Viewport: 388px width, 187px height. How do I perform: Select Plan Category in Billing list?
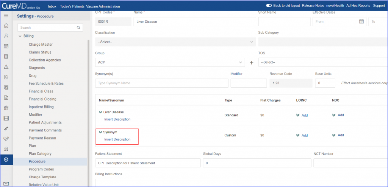pos(40,154)
